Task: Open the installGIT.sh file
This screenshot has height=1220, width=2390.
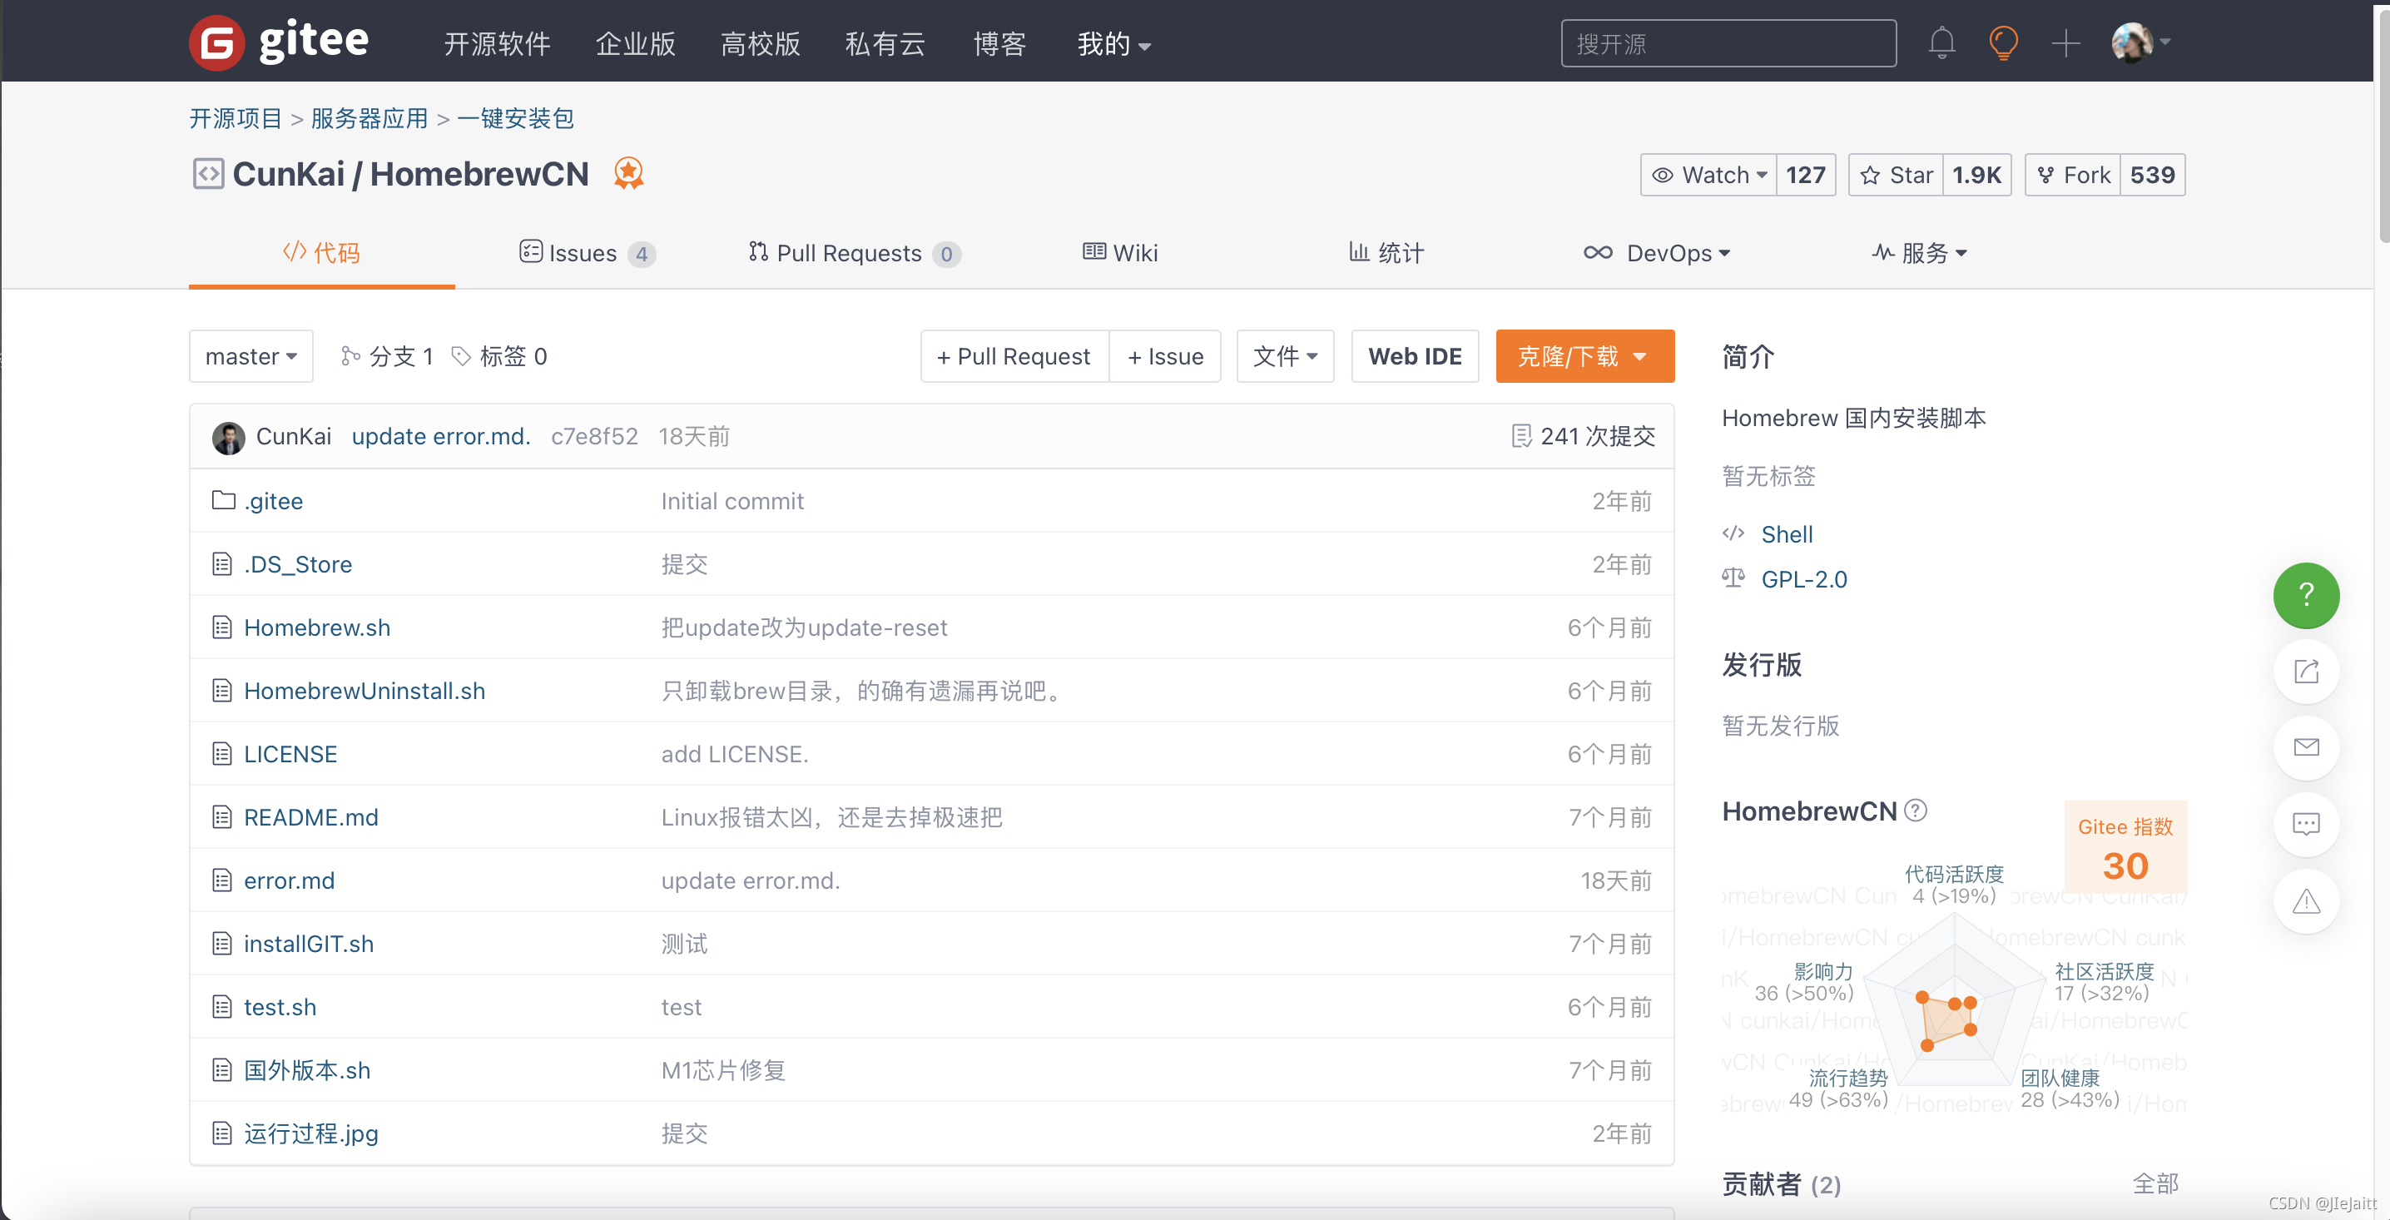Action: 308,943
